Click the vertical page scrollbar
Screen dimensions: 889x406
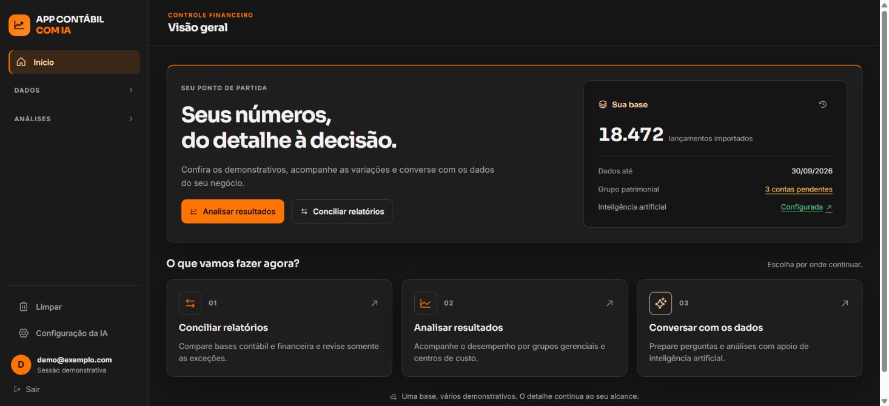pos(884,191)
